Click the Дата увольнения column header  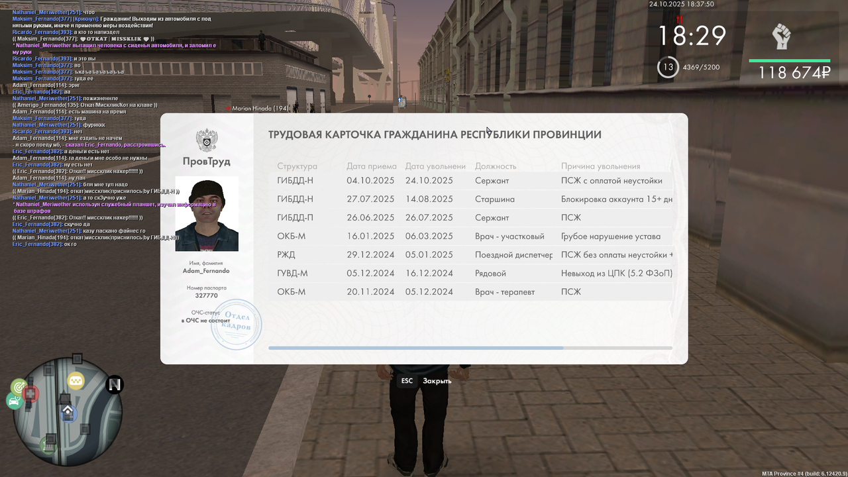tap(435, 166)
